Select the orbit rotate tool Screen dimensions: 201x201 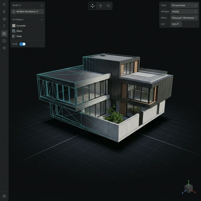(x=92, y=6)
